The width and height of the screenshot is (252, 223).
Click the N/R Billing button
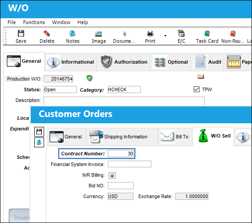pos(112,175)
